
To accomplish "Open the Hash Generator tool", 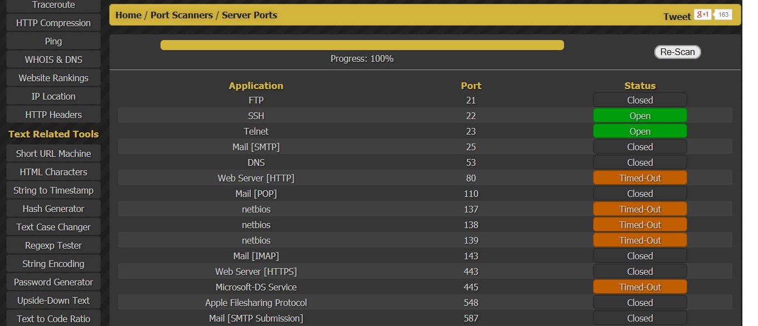I will 54,209.
